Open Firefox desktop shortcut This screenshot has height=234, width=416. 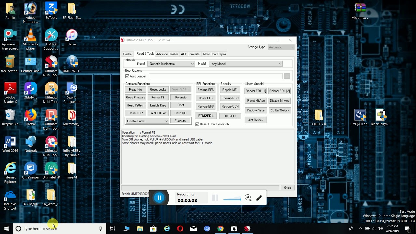31,117
